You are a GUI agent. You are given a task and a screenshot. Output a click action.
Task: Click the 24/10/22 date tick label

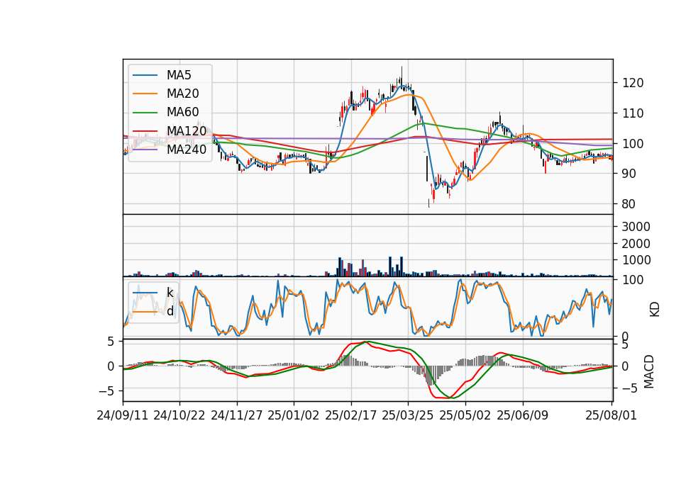point(179,415)
